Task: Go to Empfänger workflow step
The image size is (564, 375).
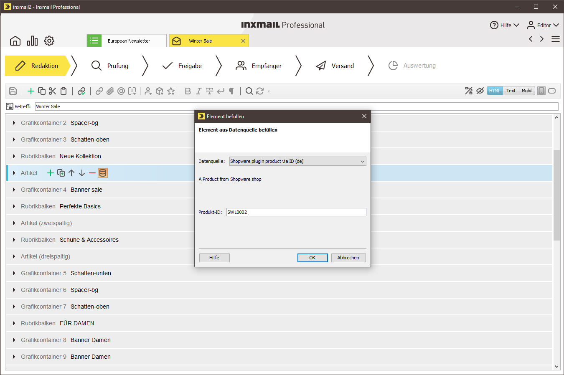Action: [x=259, y=66]
